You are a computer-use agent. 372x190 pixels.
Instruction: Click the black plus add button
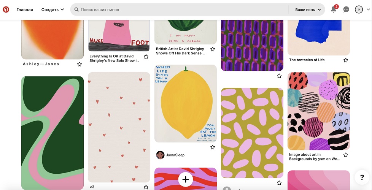pyautogui.click(x=186, y=179)
